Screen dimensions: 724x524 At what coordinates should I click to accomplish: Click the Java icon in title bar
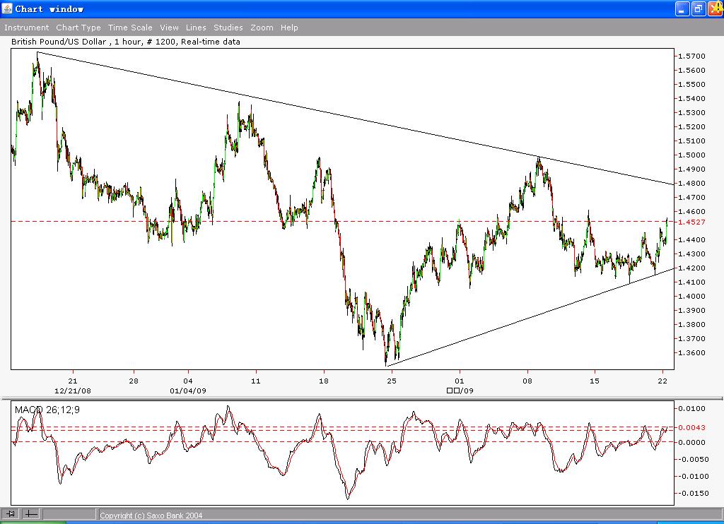click(x=7, y=8)
